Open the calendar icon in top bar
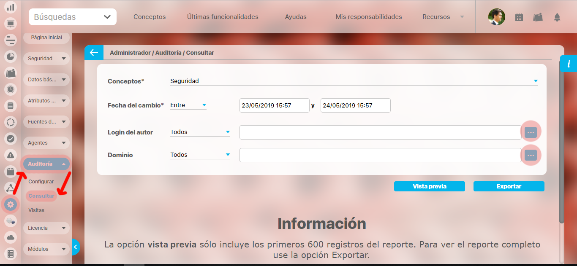This screenshot has width=577, height=266. coord(519,17)
